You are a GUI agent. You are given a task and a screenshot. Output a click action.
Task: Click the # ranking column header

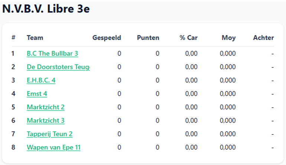pos(13,38)
